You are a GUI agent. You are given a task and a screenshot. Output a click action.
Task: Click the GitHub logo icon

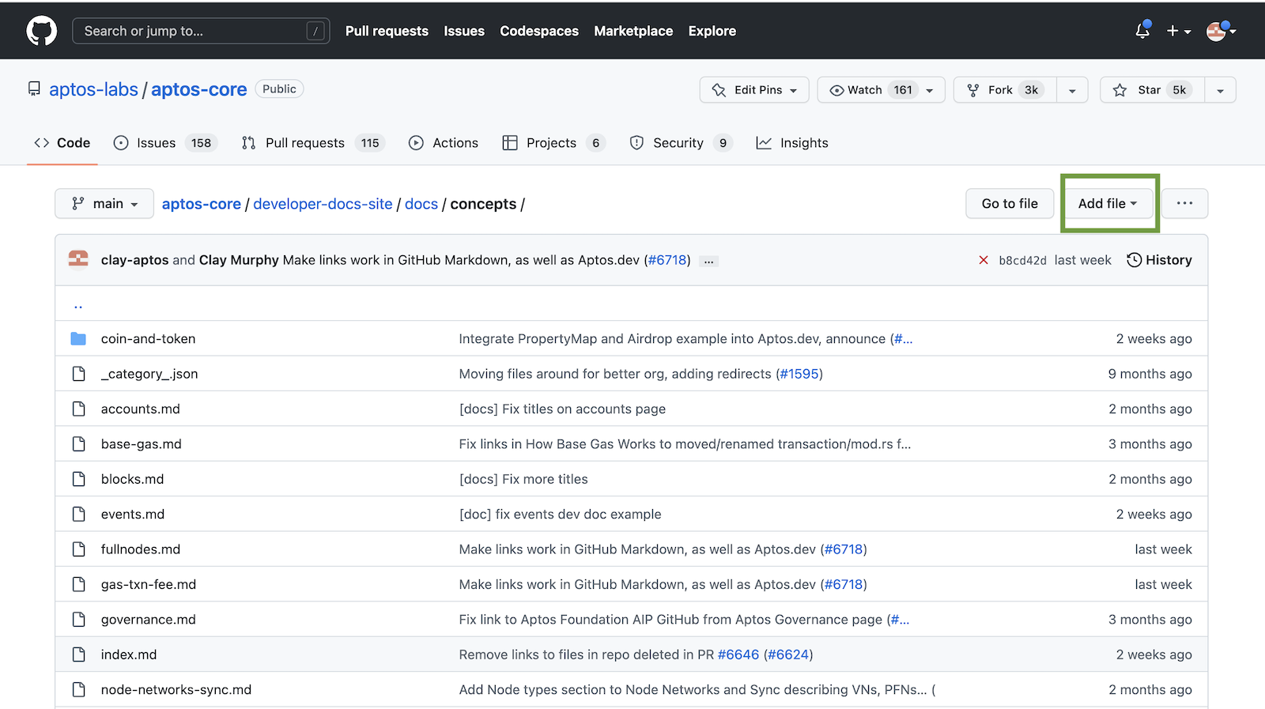[x=41, y=31]
